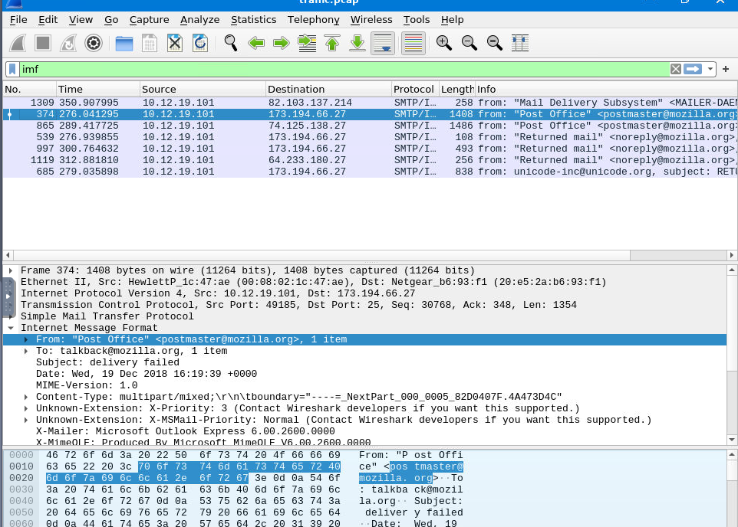Image resolution: width=738 pixels, height=527 pixels.
Task: Sort by the Protocol column header
Action: (x=415, y=90)
